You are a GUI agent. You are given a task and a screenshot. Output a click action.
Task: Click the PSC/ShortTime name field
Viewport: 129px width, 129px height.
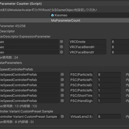click(x=81, y=95)
